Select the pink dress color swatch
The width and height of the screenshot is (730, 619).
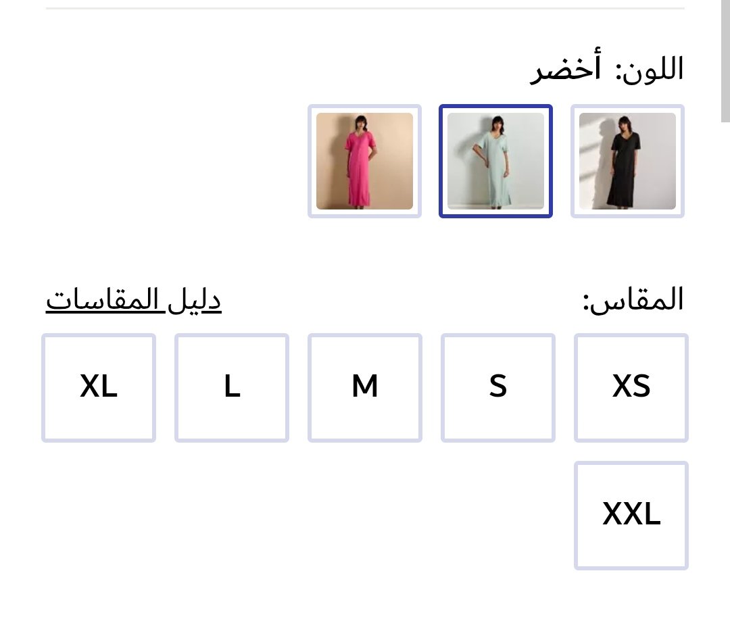(364, 162)
